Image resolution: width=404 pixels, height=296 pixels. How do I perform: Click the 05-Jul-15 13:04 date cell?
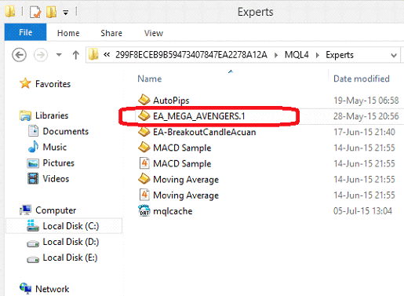tap(362, 211)
